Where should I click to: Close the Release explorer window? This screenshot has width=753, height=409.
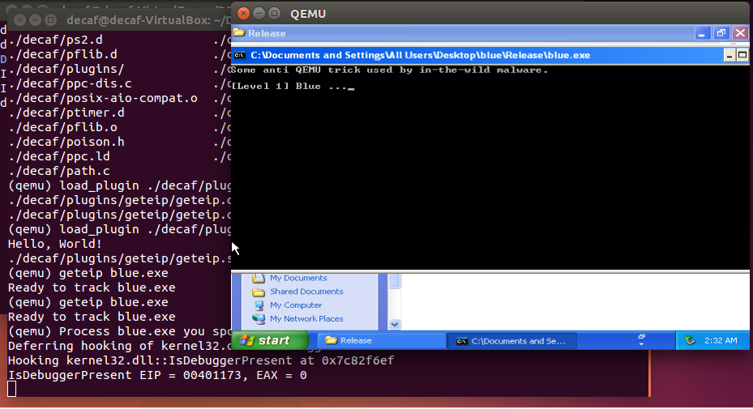click(740, 33)
